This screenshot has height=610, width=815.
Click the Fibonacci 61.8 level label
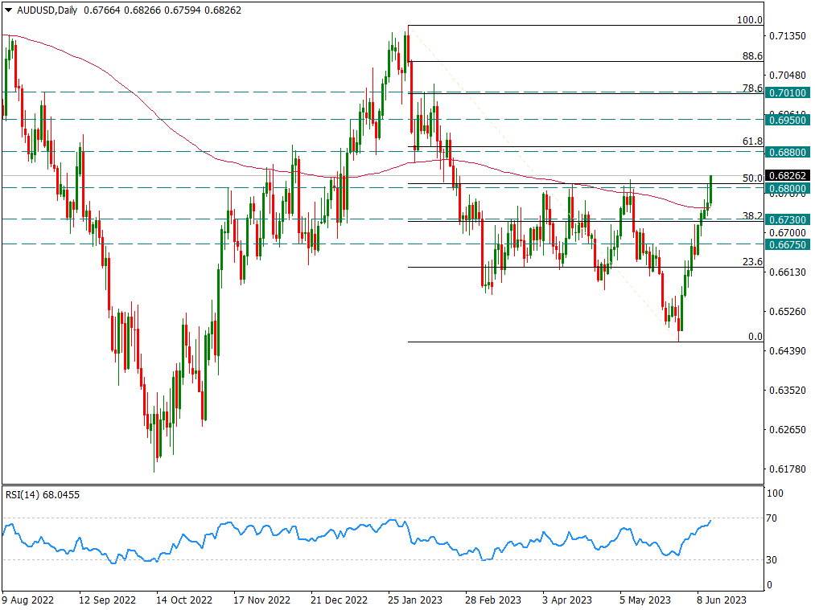tap(752, 141)
